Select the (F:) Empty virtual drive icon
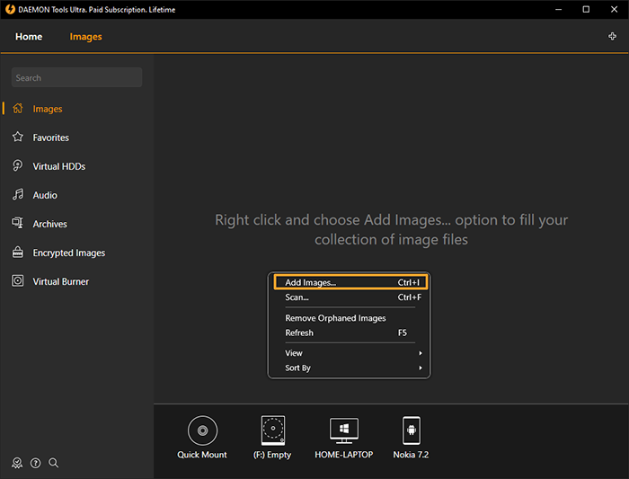Screen dimensions: 629x479 273,430
